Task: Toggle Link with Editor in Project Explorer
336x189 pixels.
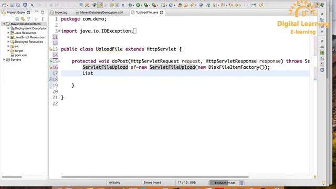Action: (23, 19)
